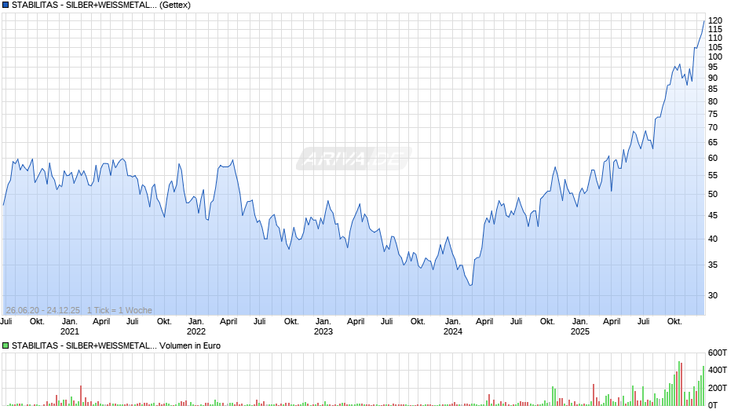This screenshot has width=738, height=413.
Task: Click the 65 price axis label
Action: coord(713,142)
